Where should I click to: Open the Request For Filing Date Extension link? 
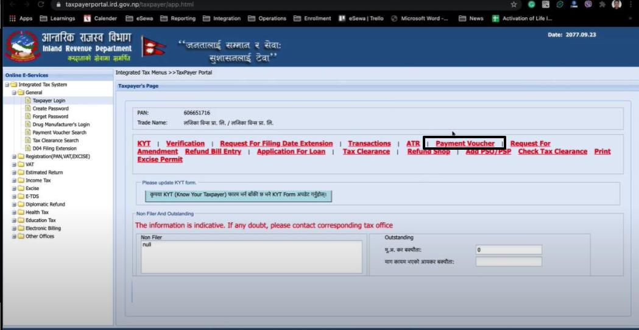tap(276, 144)
